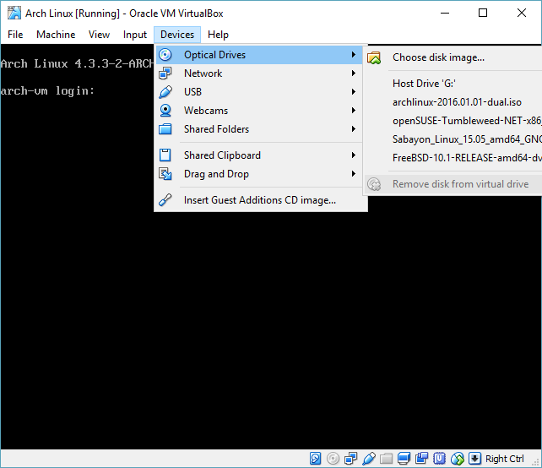Click the optical disk status bar icon
Image resolution: width=542 pixels, height=468 pixels.
click(333, 459)
